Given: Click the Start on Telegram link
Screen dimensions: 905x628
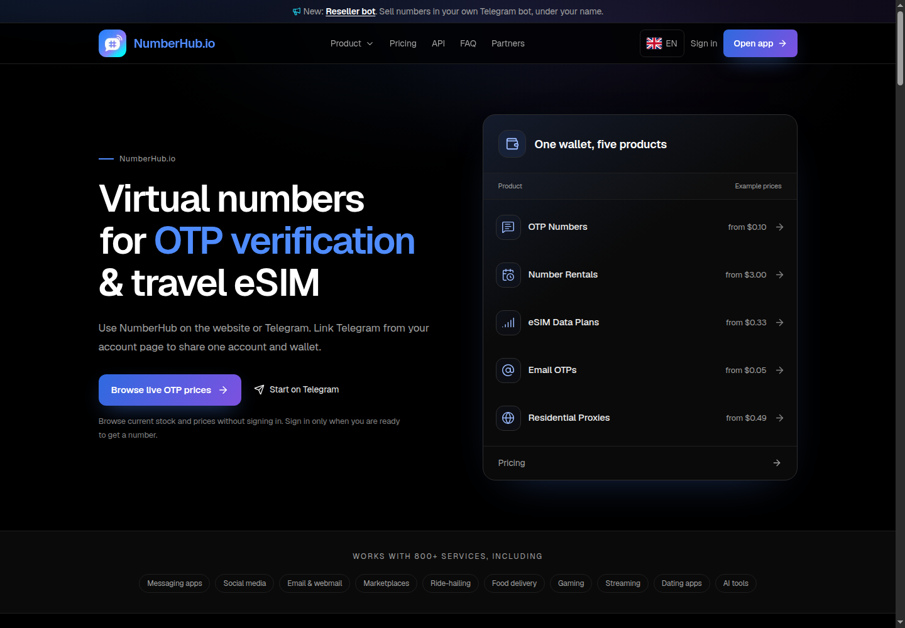Looking at the screenshot, I should (x=297, y=390).
